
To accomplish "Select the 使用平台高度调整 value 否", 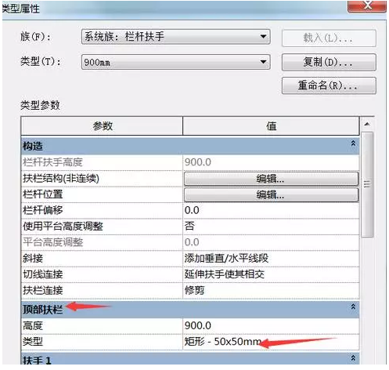I will tap(271, 227).
